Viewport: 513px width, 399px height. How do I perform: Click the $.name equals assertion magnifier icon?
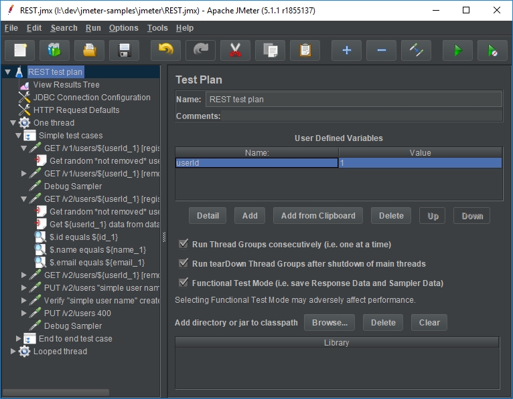click(x=40, y=250)
